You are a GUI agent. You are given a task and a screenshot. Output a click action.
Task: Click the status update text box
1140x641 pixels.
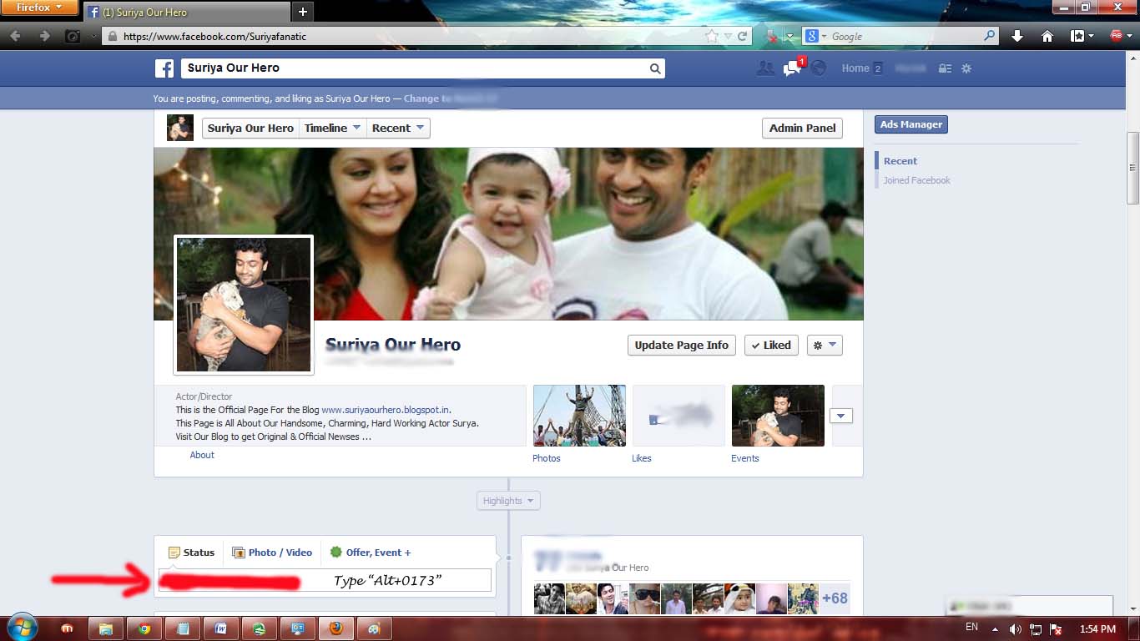tap(325, 580)
